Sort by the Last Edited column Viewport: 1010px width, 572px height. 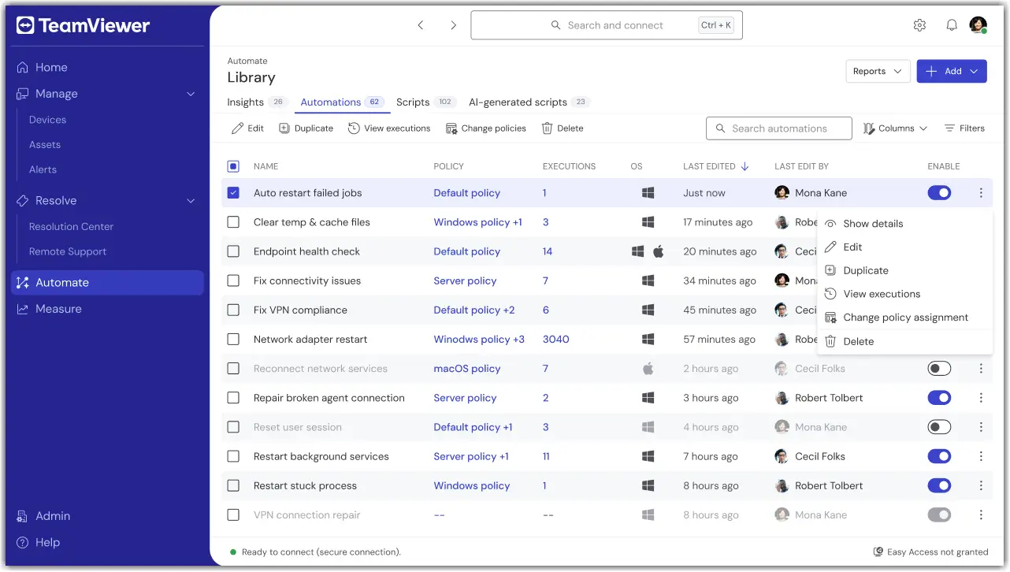715,166
